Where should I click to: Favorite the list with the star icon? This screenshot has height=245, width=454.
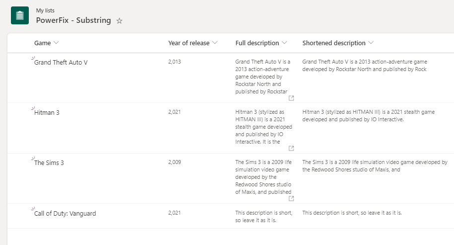(119, 21)
